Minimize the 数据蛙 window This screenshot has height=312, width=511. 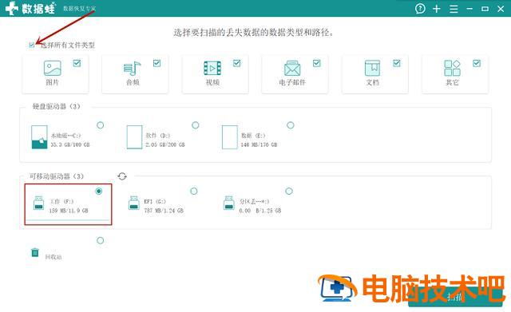(469, 9)
